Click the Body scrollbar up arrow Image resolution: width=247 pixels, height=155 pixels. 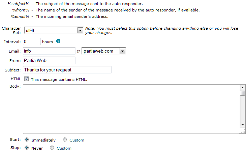[x=243, y=88]
